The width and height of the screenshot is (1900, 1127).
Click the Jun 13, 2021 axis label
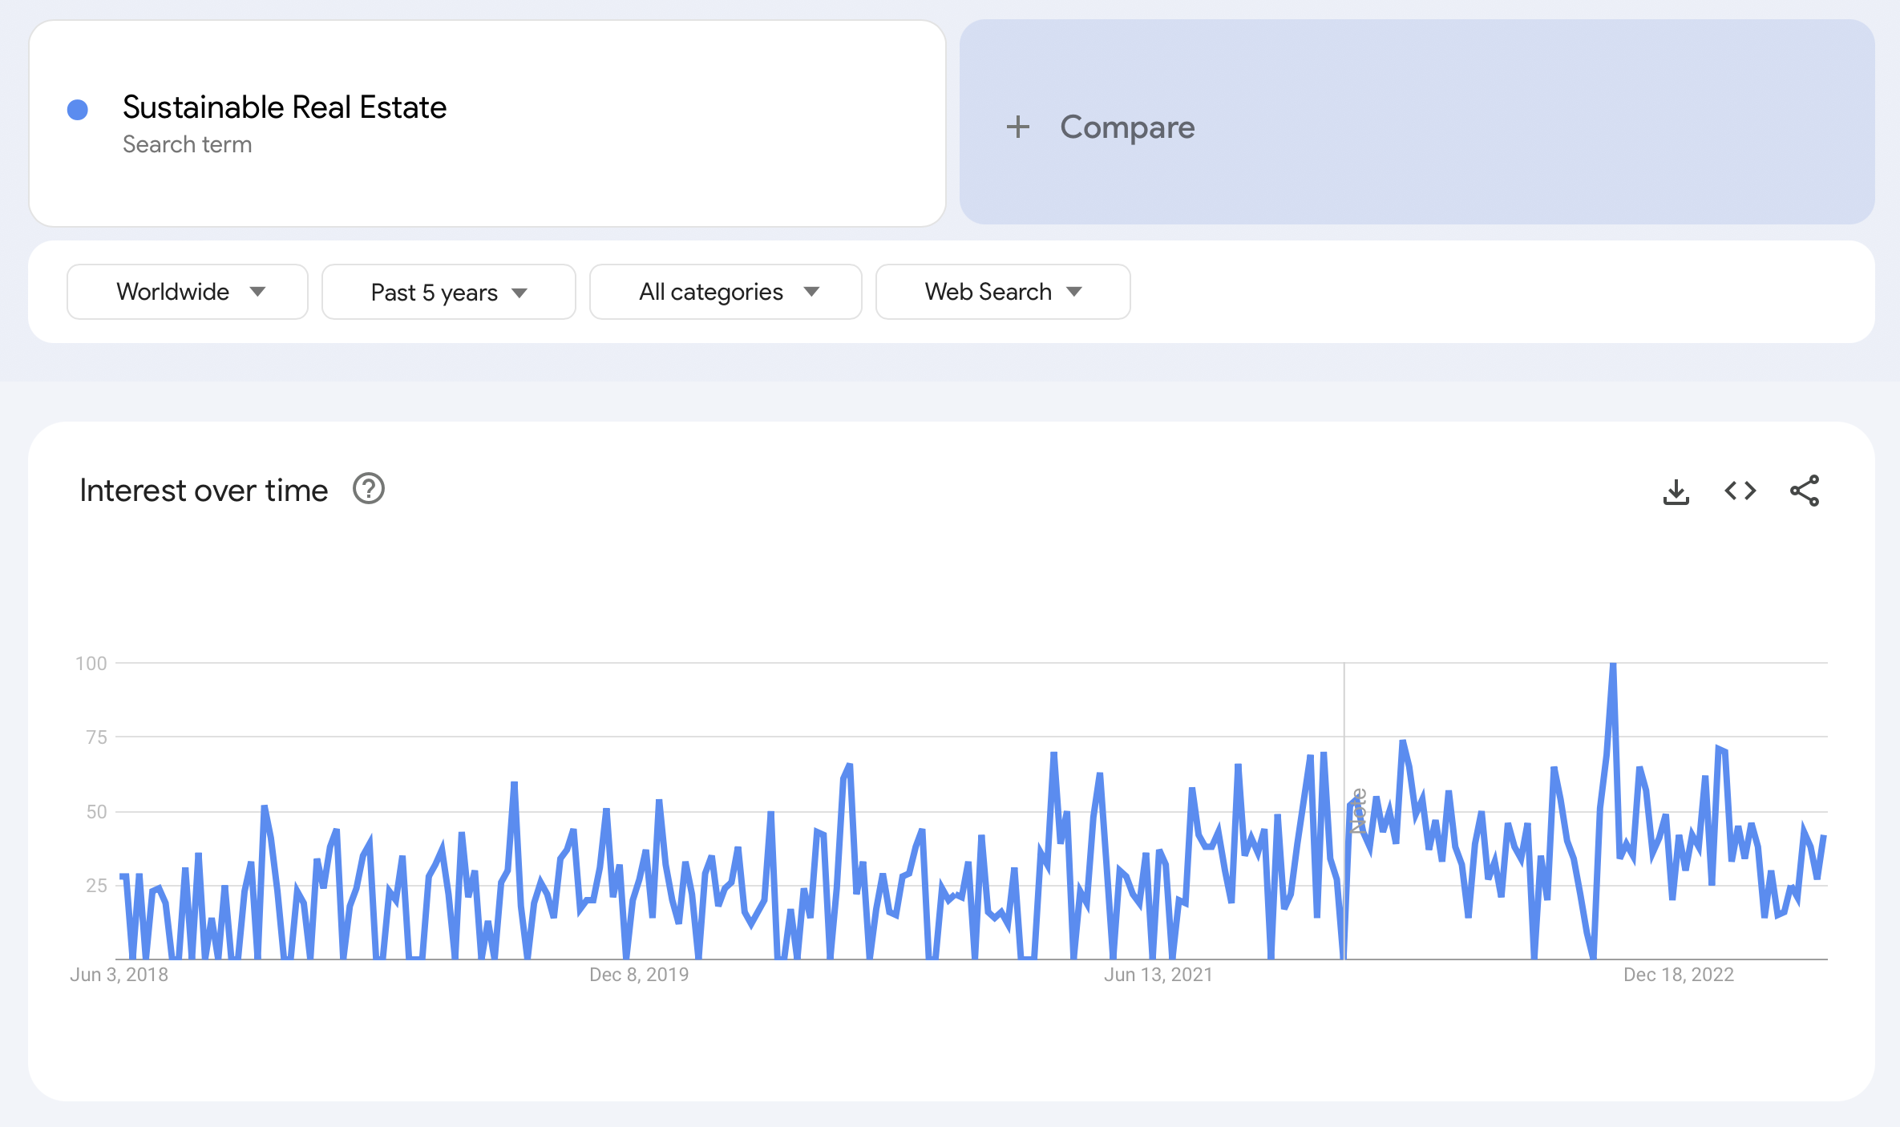pos(1158,975)
